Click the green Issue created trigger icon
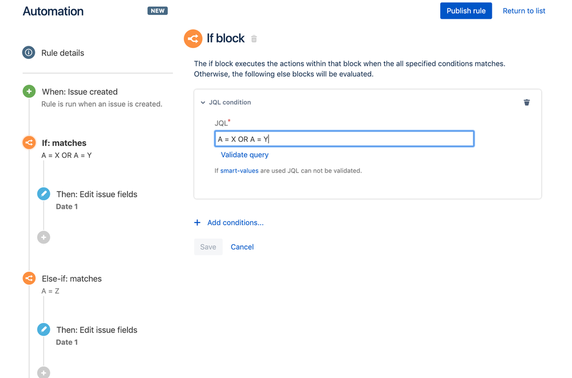The image size is (572, 378). (29, 91)
